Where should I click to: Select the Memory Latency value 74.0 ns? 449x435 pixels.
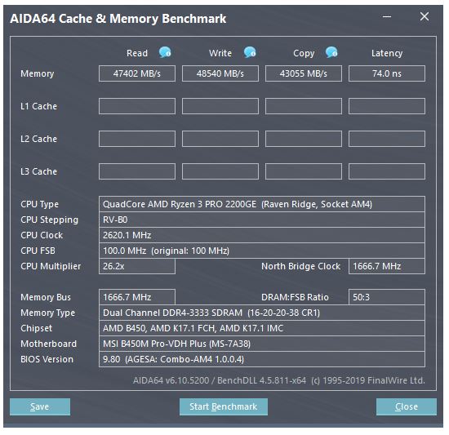[387, 73]
